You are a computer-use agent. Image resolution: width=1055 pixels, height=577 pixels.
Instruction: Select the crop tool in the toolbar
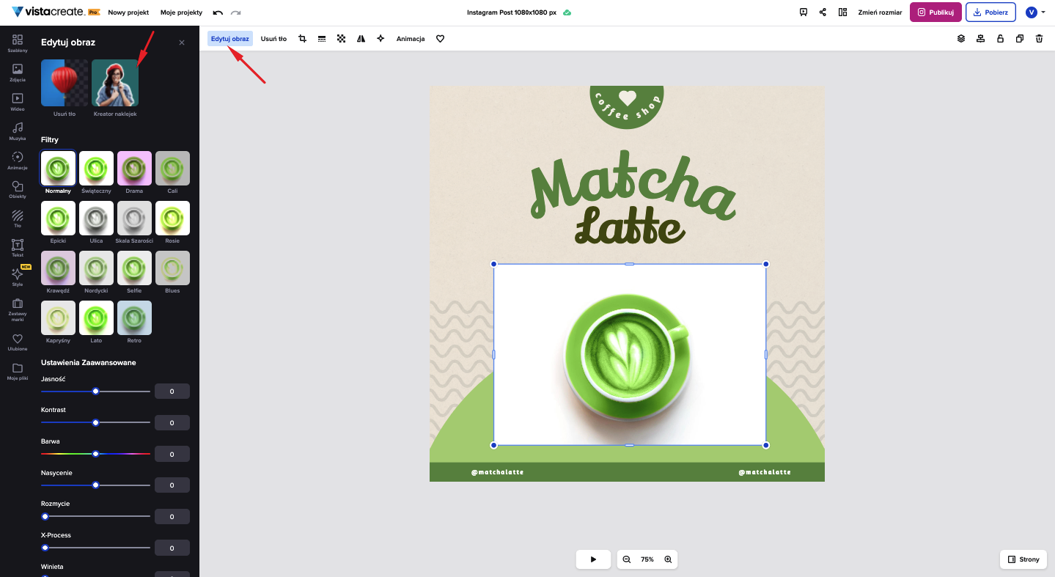point(302,39)
